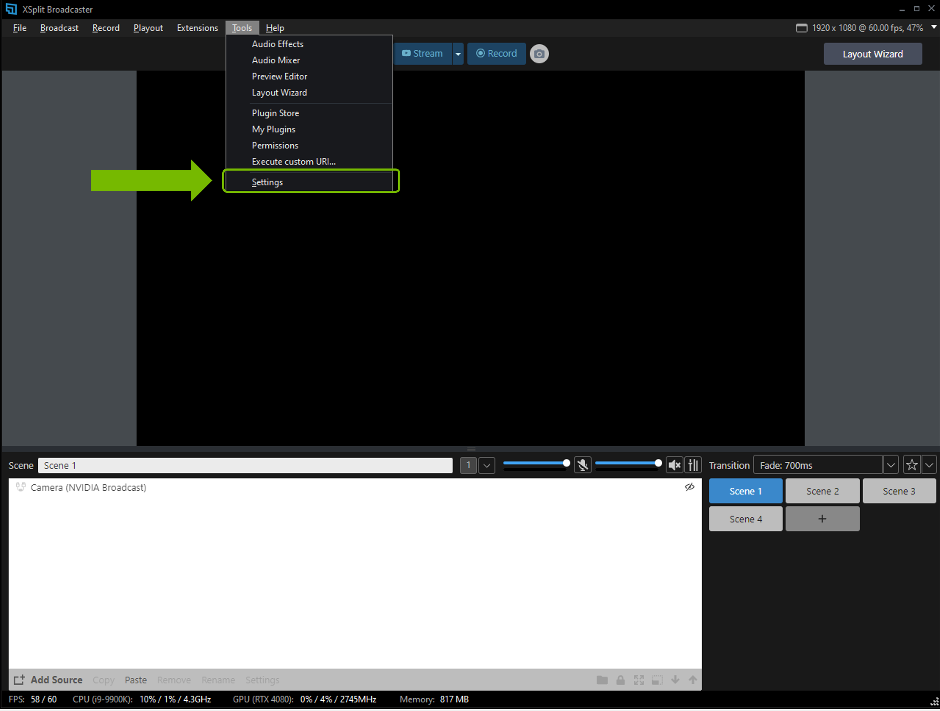Viewport: 940px width, 711px height.
Task: Open the audio mixer sliders icon
Action: point(693,465)
